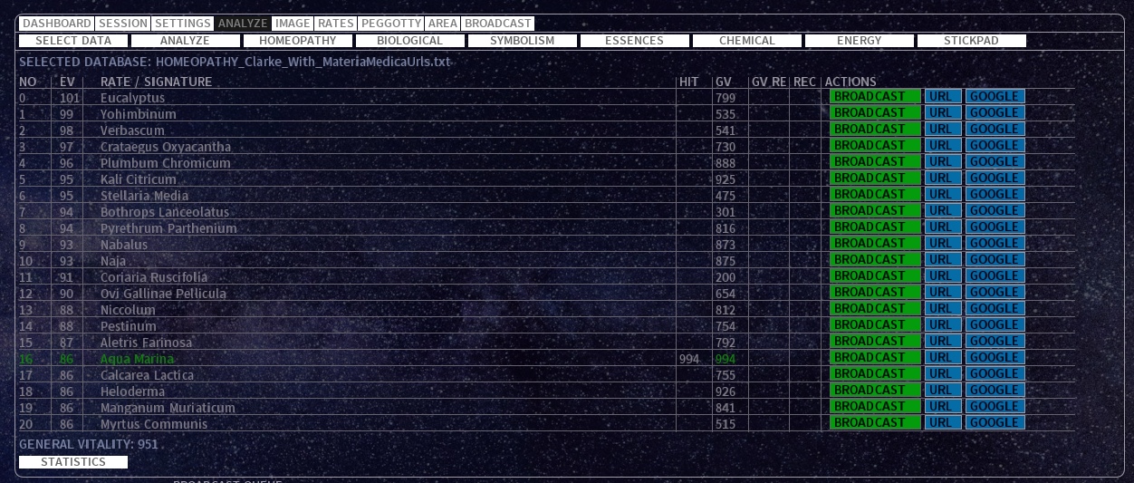1134x483 pixels.
Task: Click the STICKPAD button
Action: pos(971,41)
